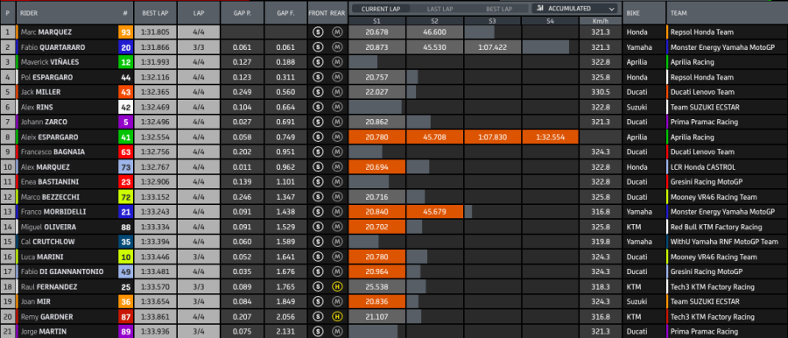Click Fabio Quartararo's rear tyre M icon

click(x=337, y=47)
